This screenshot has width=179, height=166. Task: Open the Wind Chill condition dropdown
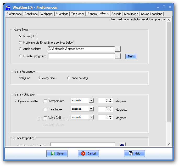pyautogui.click(x=91, y=117)
